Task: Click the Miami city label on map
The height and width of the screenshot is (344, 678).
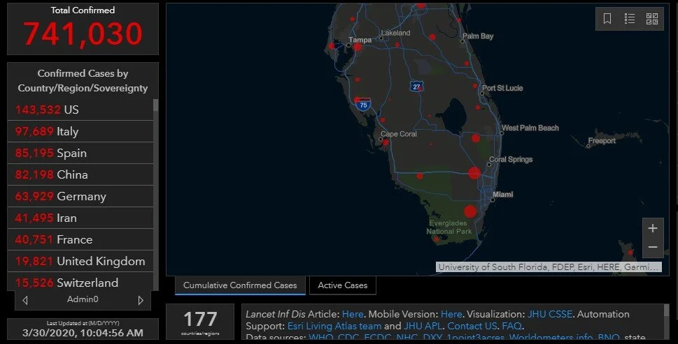Action: click(x=503, y=195)
